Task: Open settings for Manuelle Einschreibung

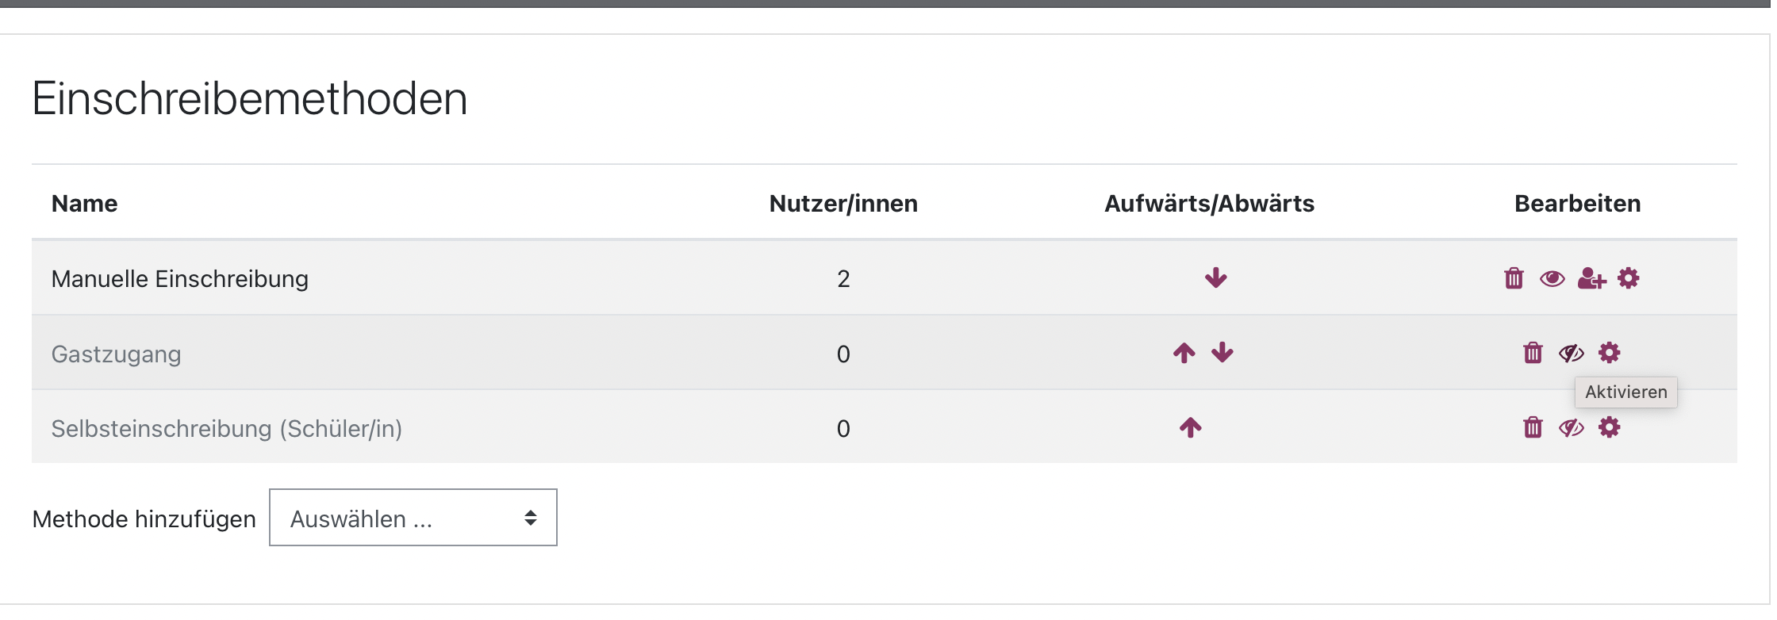Action: tap(1629, 278)
